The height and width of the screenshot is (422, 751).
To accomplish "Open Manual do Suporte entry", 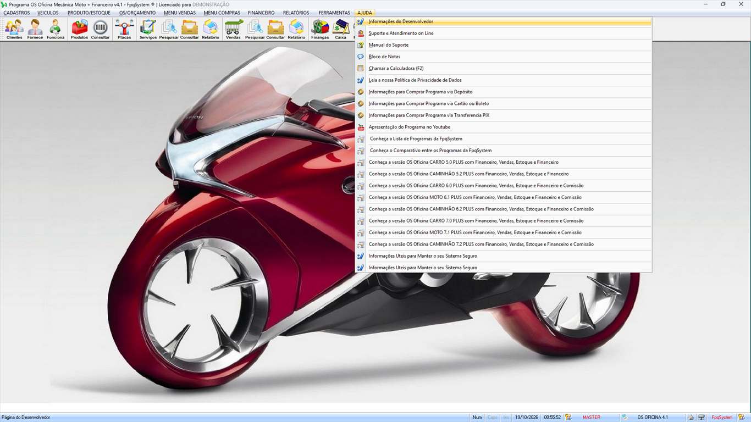I will pos(504,45).
